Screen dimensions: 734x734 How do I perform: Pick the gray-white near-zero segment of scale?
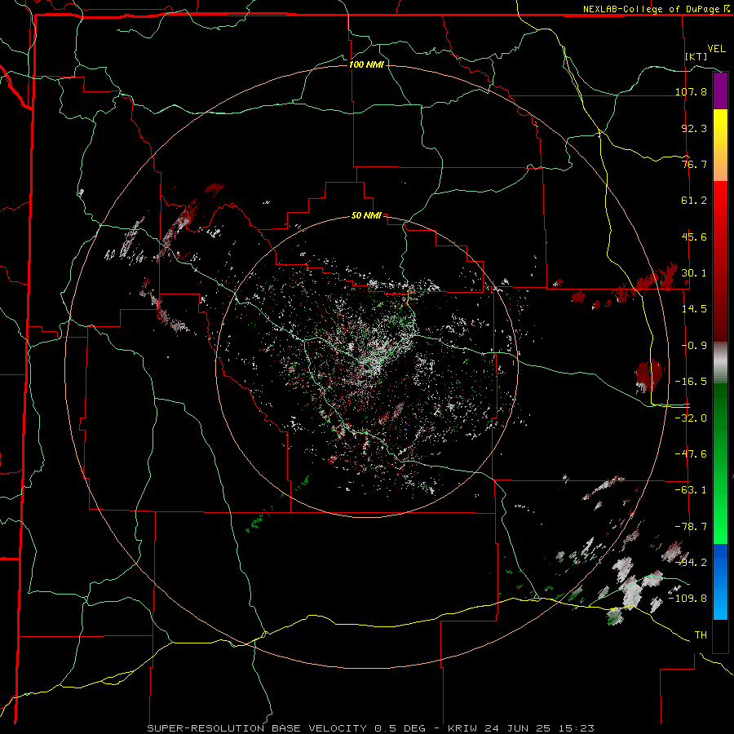click(720, 363)
